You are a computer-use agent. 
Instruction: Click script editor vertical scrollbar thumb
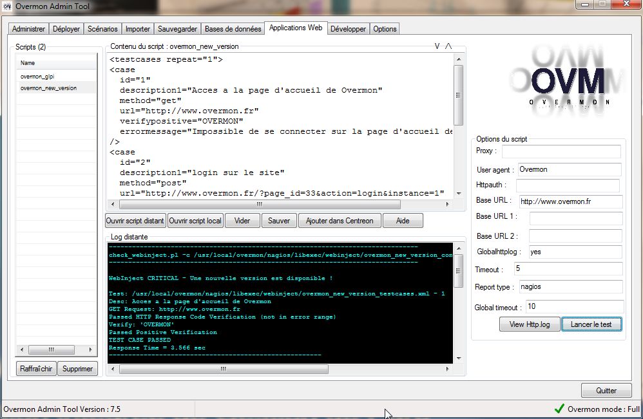[x=459, y=95]
